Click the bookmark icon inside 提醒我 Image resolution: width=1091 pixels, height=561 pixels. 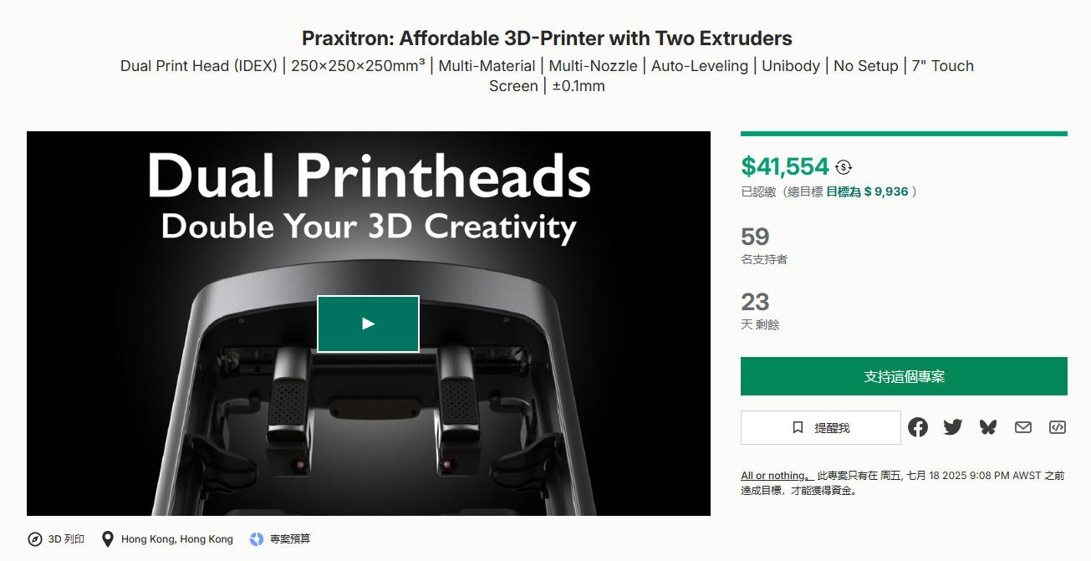click(798, 426)
